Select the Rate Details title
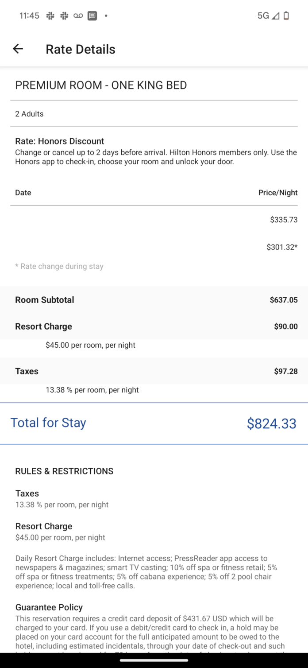 pyautogui.click(x=80, y=49)
